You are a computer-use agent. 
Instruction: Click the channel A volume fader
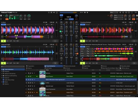click(67, 35)
